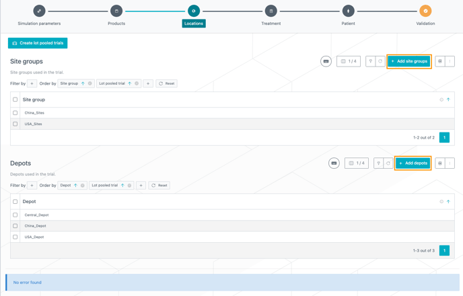Click the keyboard icon in Site groups toolbar
The image size is (463, 296).
tap(326, 61)
